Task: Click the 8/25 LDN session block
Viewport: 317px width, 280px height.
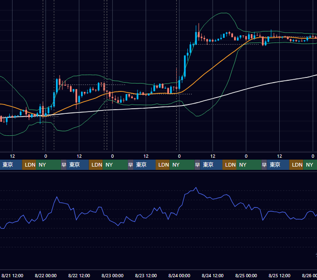Action: pos(296,165)
